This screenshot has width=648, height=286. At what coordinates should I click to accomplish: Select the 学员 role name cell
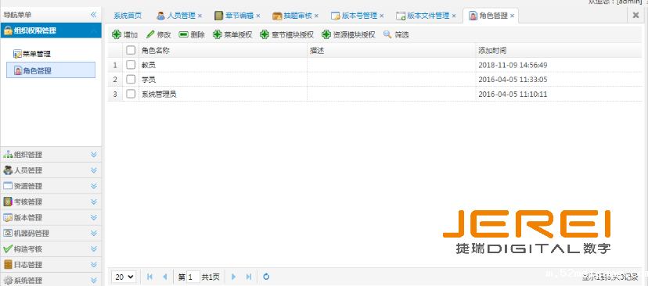[x=223, y=79]
